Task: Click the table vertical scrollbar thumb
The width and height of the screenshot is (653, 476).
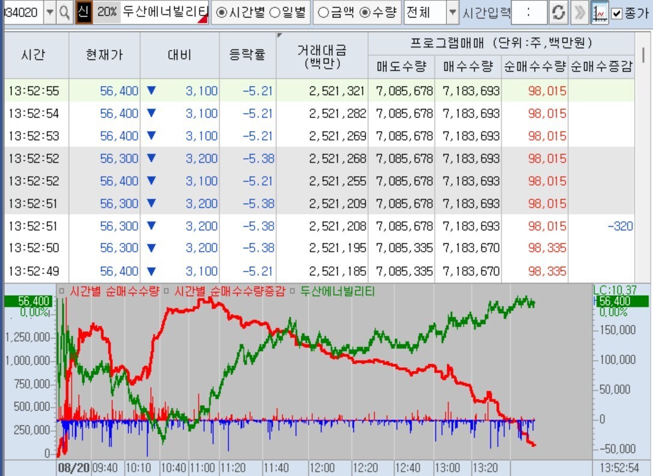Action: point(643,55)
